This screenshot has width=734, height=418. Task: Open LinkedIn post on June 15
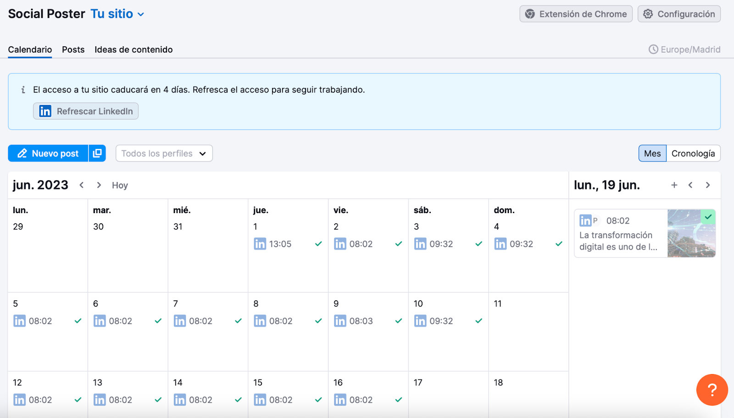tap(288, 400)
